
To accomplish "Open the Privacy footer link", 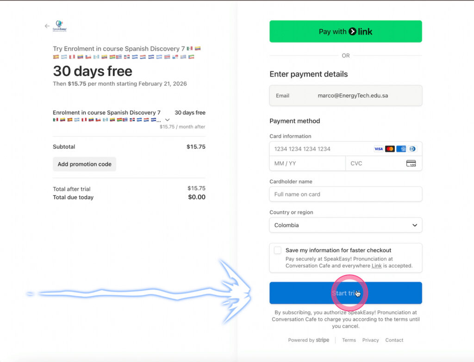I will click(370, 340).
